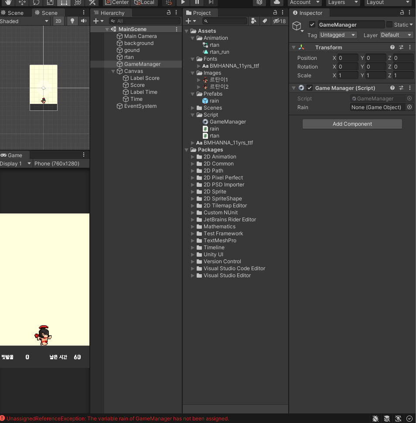Image resolution: width=416 pixels, height=423 pixels.
Task: Toggle Scene lighting bulb icon
Action: tap(72, 21)
